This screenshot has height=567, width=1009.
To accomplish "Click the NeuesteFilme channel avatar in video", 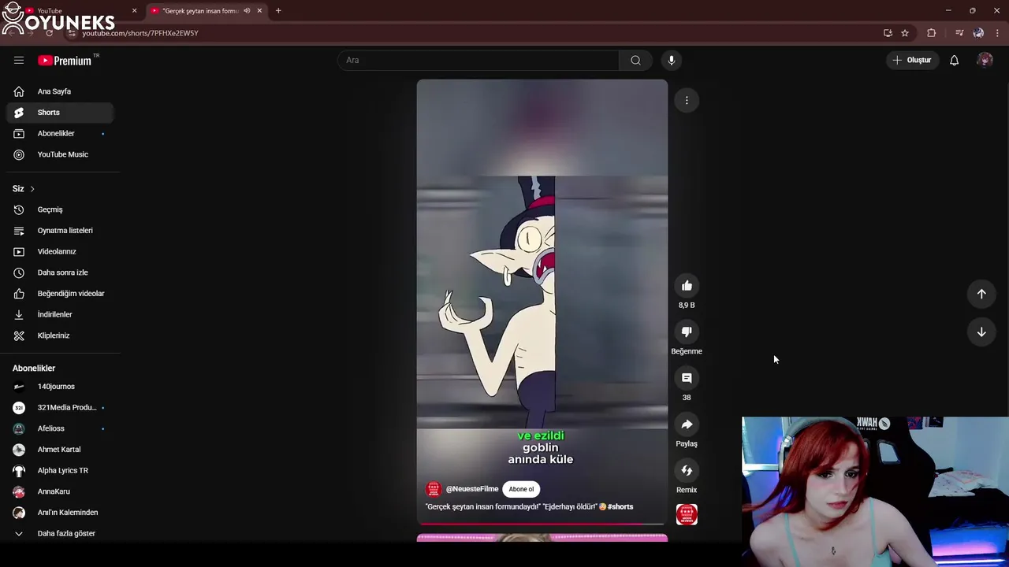I will click(434, 489).
